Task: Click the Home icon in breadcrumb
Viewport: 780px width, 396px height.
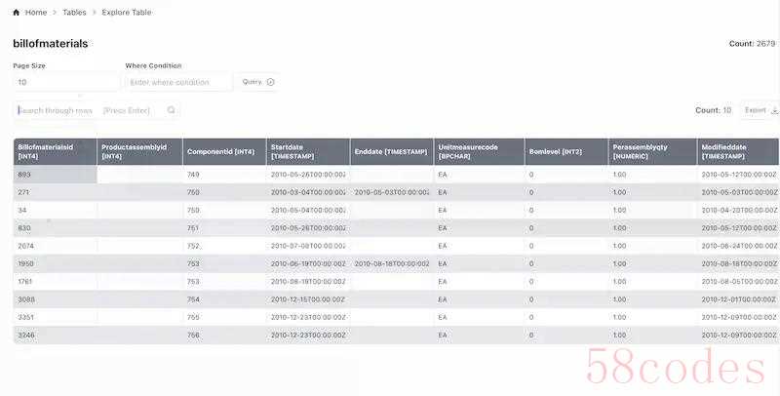Action: pyautogui.click(x=17, y=13)
